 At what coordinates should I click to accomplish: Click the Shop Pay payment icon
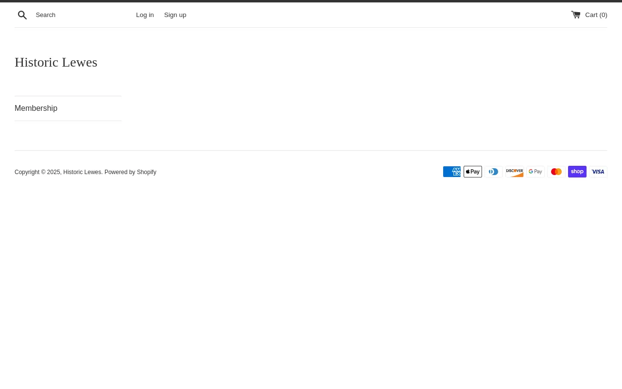coord(577,172)
